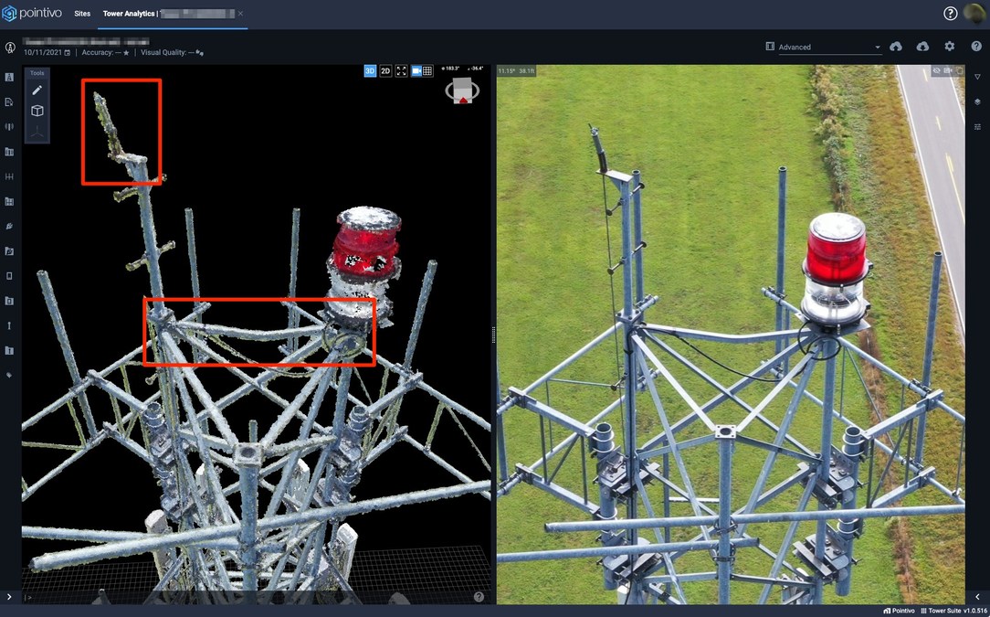
Task: Open the adjustment sliders on right sidebar
Action: 977,127
